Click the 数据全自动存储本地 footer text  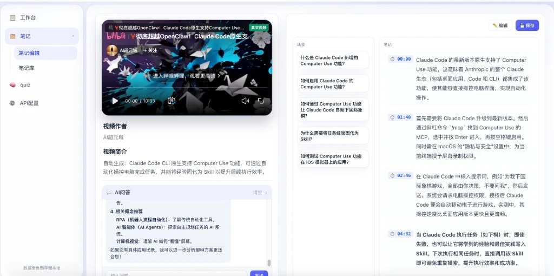click(42, 267)
